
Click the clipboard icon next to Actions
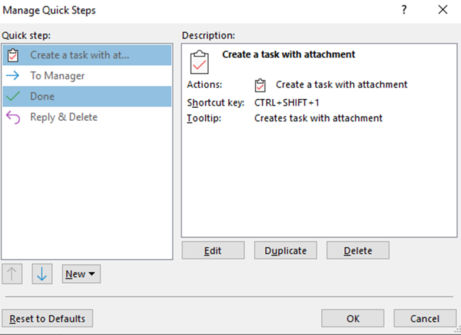pos(260,85)
